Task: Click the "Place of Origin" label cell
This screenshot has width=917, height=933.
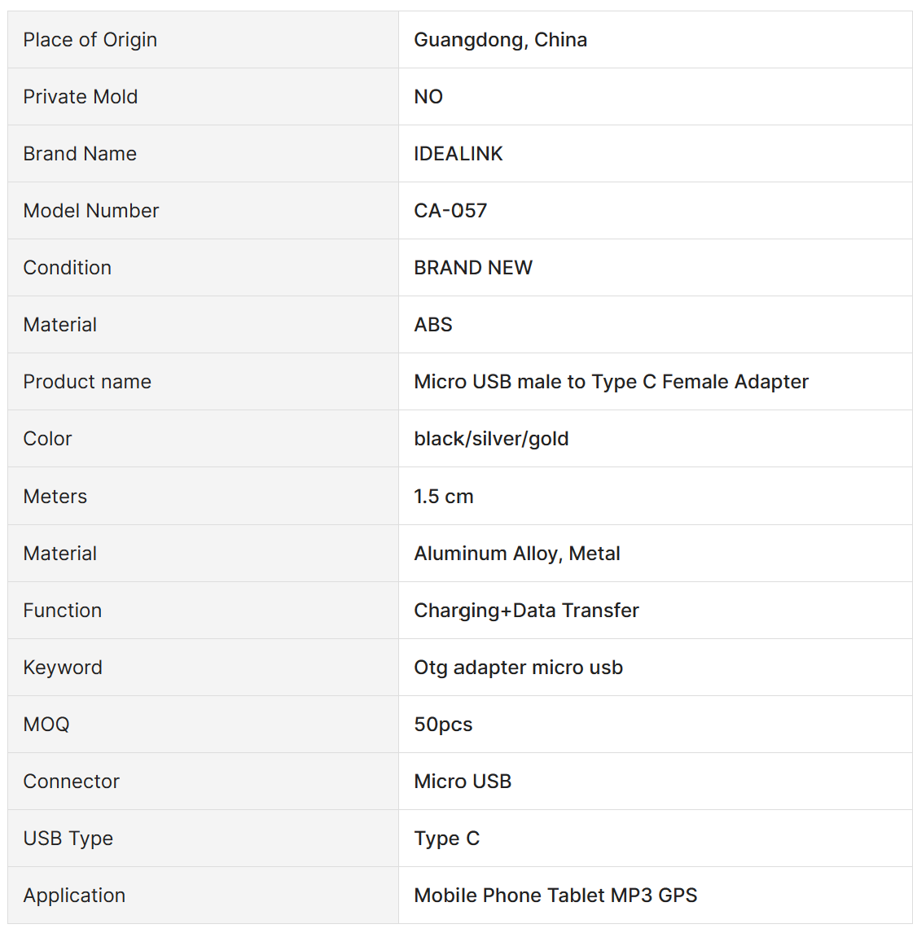Action: click(90, 40)
